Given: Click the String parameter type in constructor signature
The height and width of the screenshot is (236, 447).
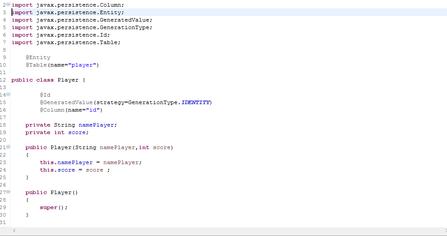Looking at the screenshot, I should coord(86,147).
